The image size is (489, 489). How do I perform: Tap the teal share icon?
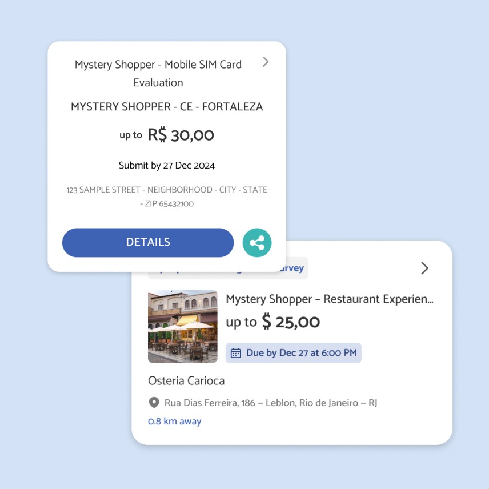coord(257,243)
